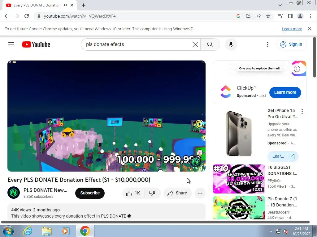Open the media controls icon
Viewport: 317px width, 237px height.
tap(280, 16)
